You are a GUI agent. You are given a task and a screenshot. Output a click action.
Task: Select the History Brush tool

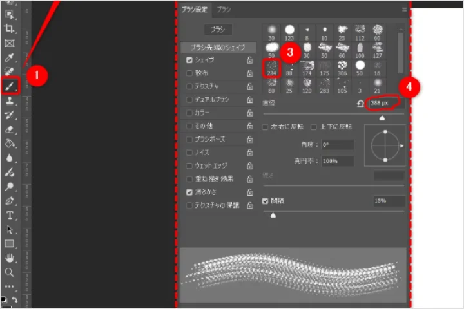point(10,115)
